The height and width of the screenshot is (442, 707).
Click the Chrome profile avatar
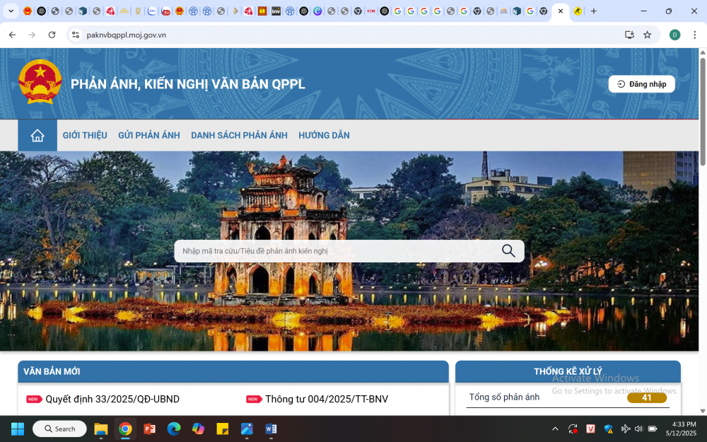coord(674,35)
